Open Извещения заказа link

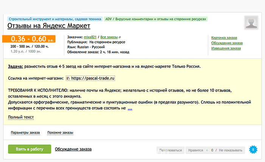pos(226,48)
